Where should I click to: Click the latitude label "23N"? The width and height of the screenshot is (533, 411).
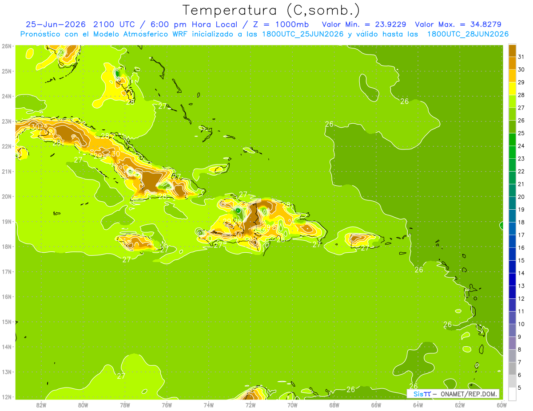click(7, 121)
